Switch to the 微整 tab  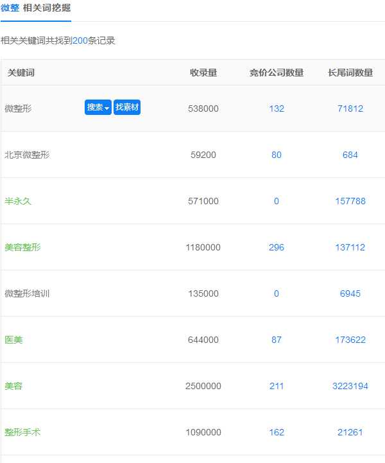(x=10, y=8)
